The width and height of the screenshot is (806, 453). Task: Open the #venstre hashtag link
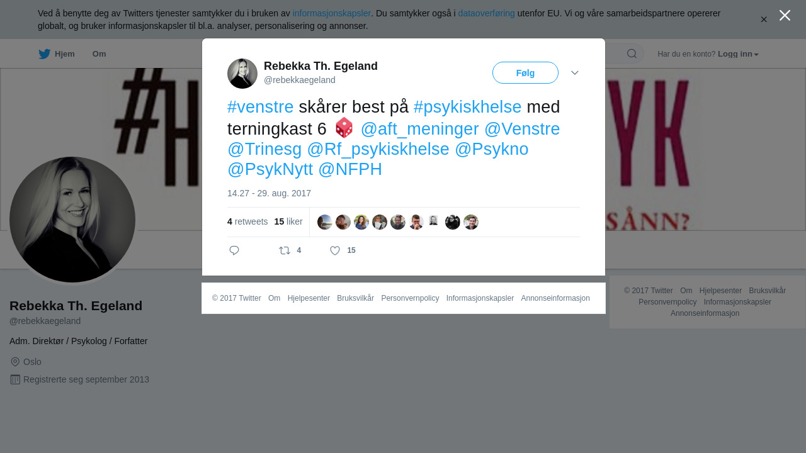261,107
